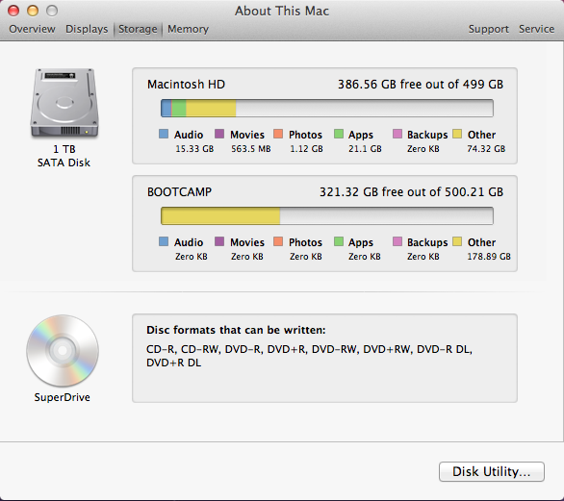
Task: Go to the Memory tab
Action: click(x=188, y=29)
